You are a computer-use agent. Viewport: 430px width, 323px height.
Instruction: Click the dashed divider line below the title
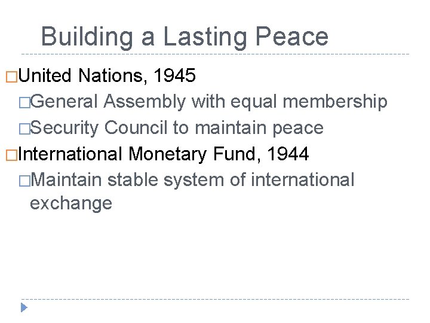pyautogui.click(x=215, y=54)
